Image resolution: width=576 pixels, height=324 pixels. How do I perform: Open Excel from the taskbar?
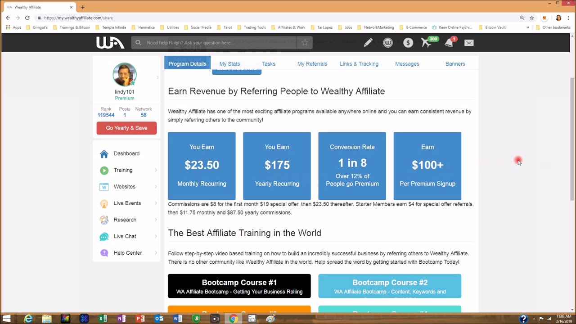(x=103, y=319)
